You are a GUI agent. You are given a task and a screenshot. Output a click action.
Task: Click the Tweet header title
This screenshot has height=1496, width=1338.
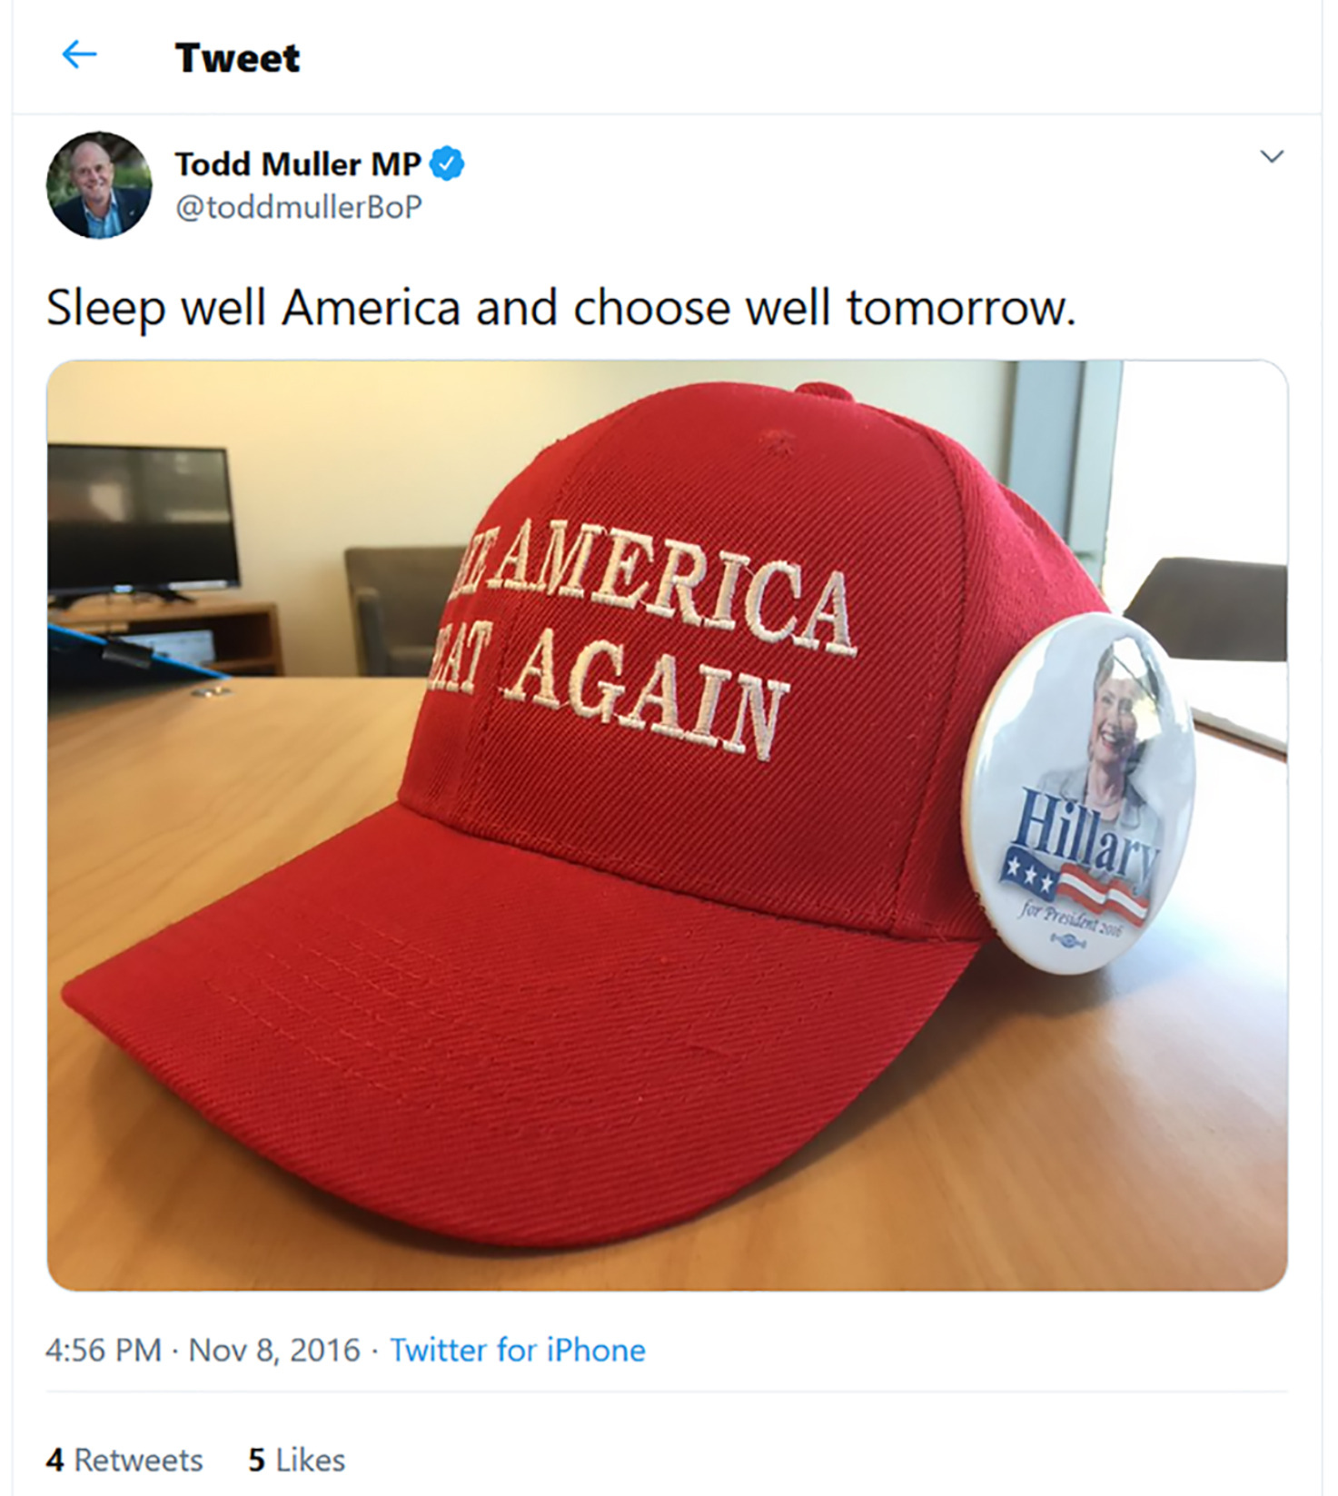point(237,58)
